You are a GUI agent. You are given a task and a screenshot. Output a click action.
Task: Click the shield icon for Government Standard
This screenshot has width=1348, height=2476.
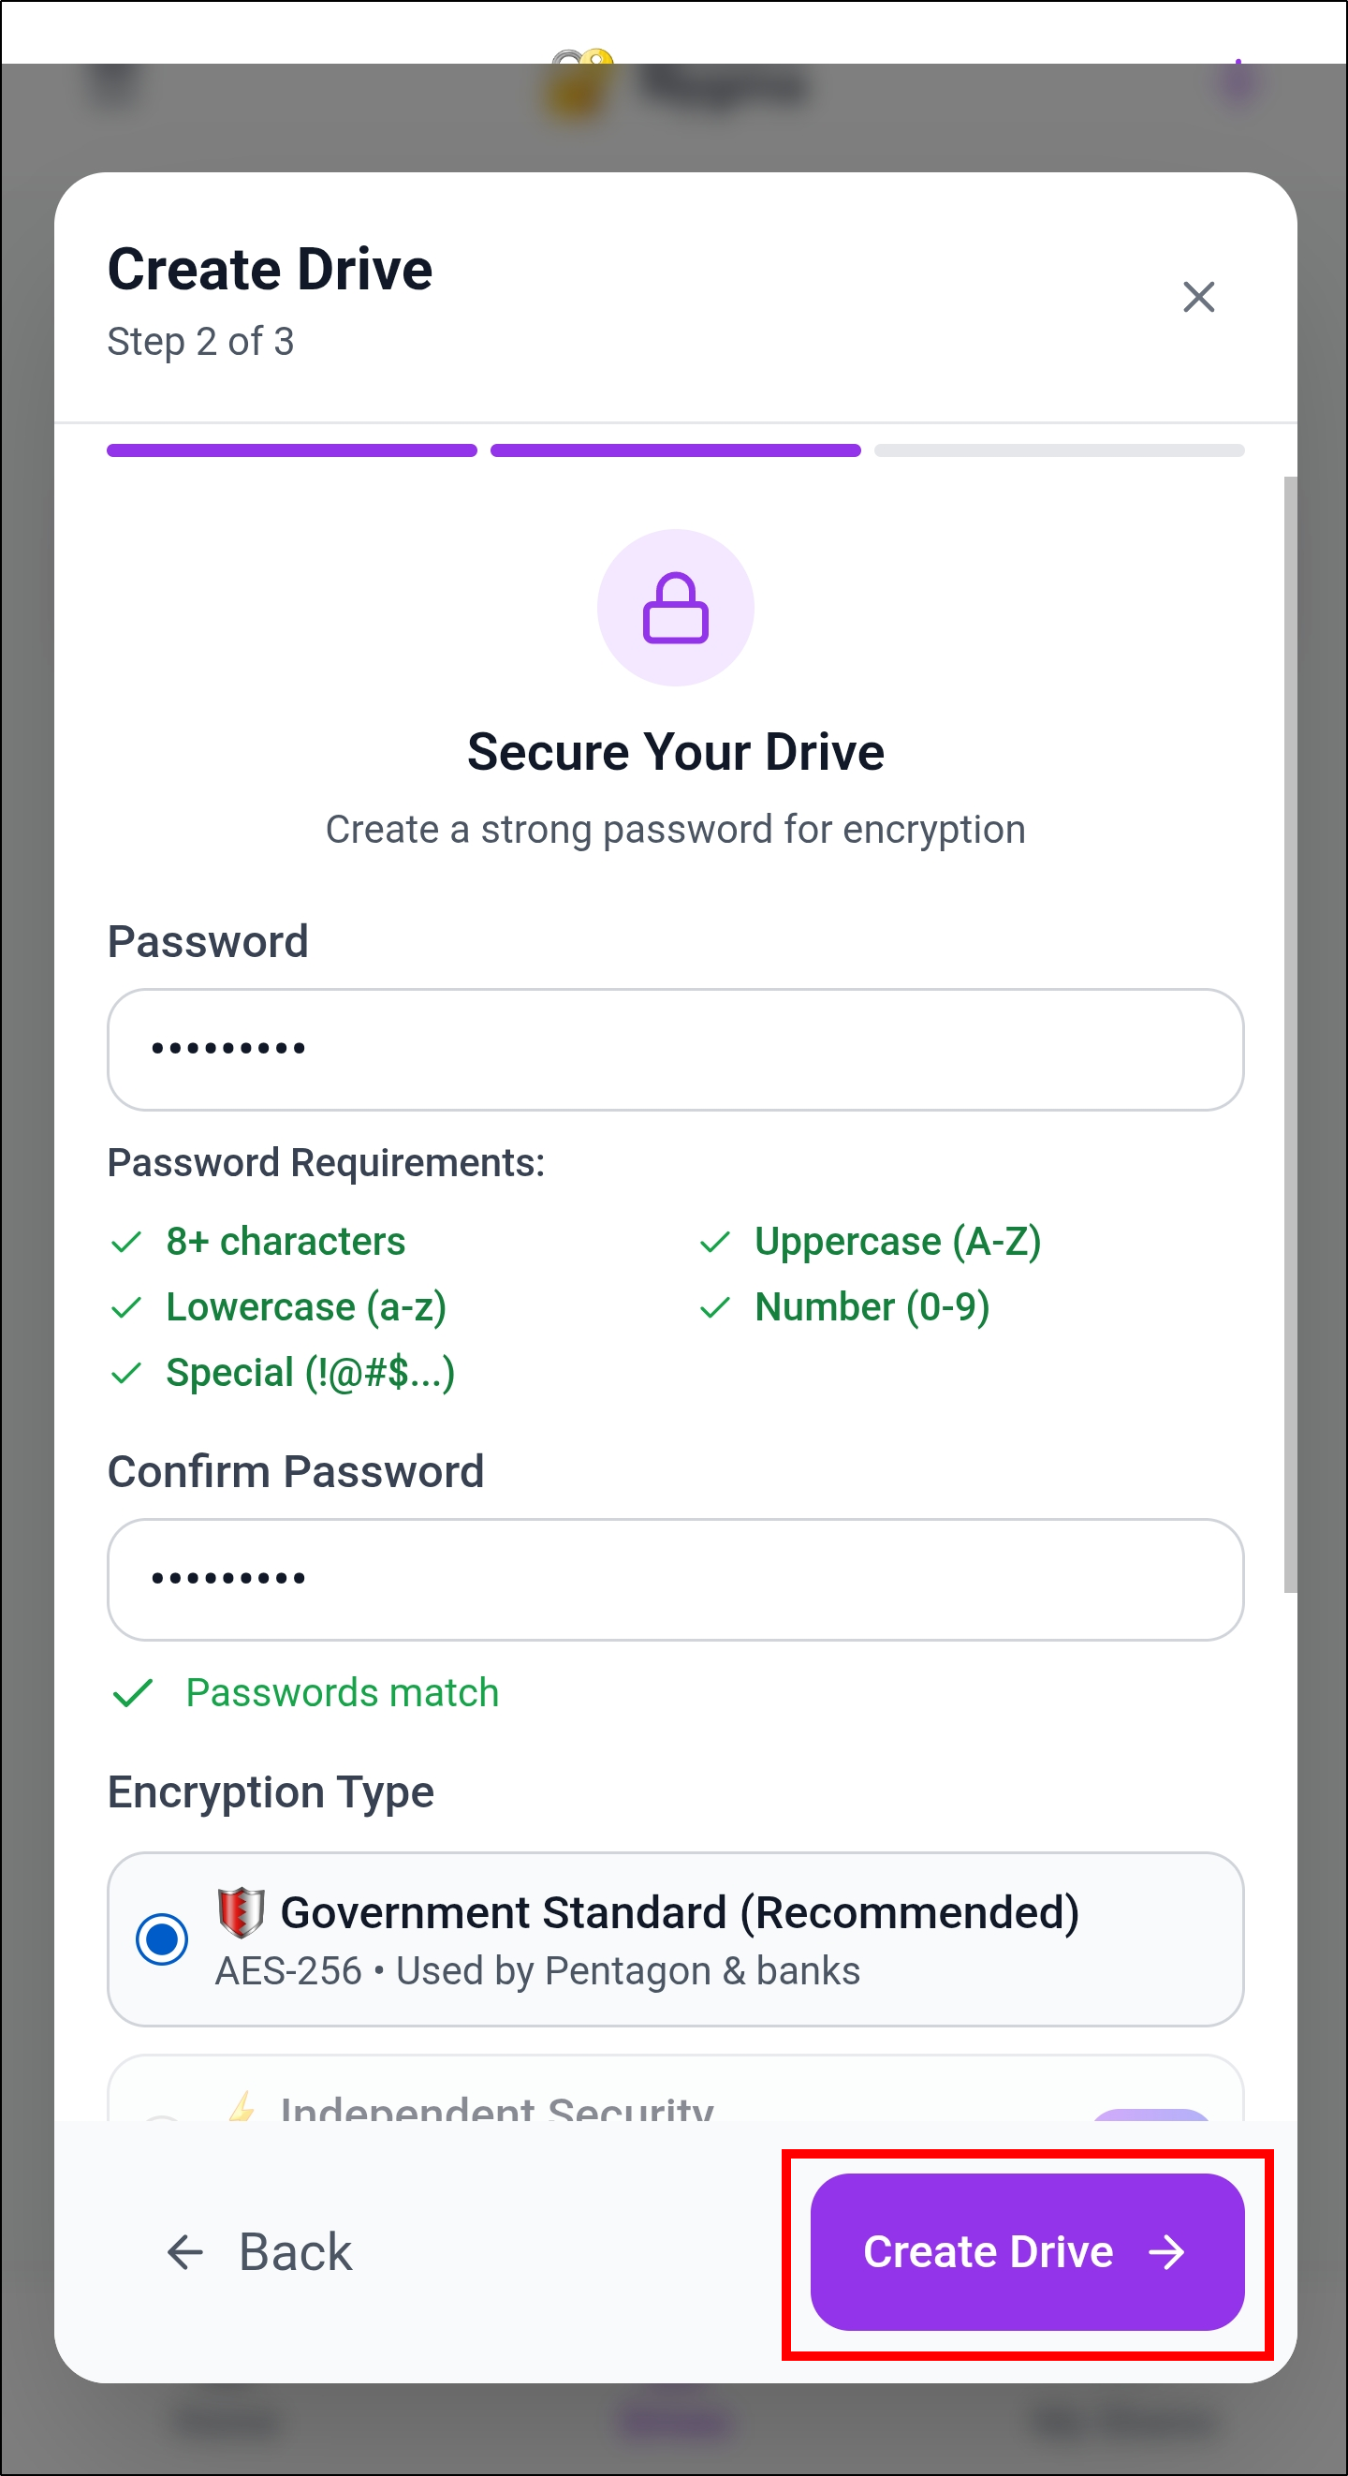pyautogui.click(x=241, y=1910)
